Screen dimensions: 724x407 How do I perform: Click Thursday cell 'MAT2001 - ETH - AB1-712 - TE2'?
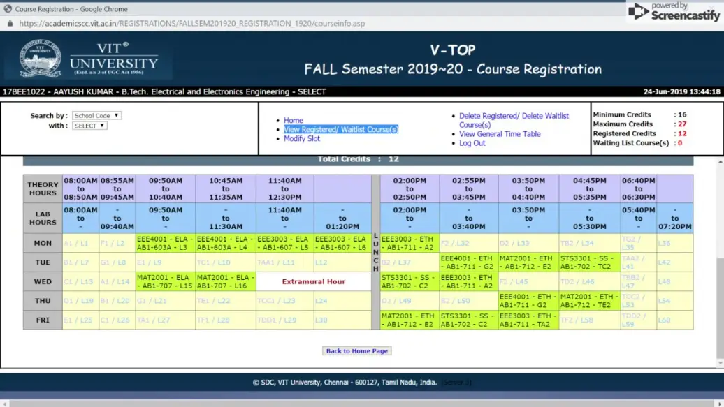click(590, 301)
